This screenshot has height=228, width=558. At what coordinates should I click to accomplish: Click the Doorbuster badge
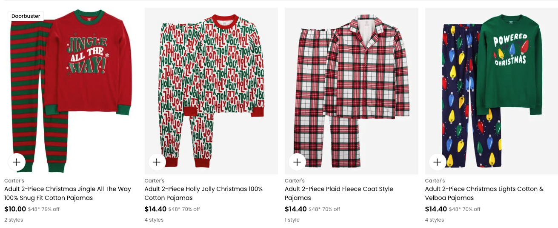(26, 16)
